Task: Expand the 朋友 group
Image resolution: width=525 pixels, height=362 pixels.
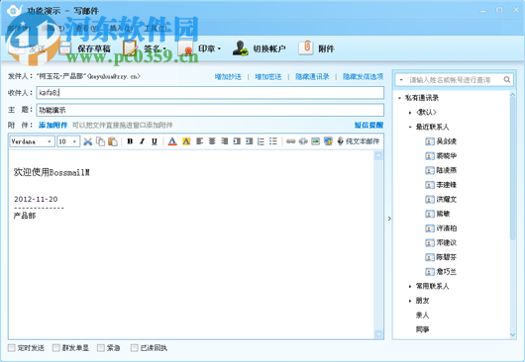Action: coord(410,301)
